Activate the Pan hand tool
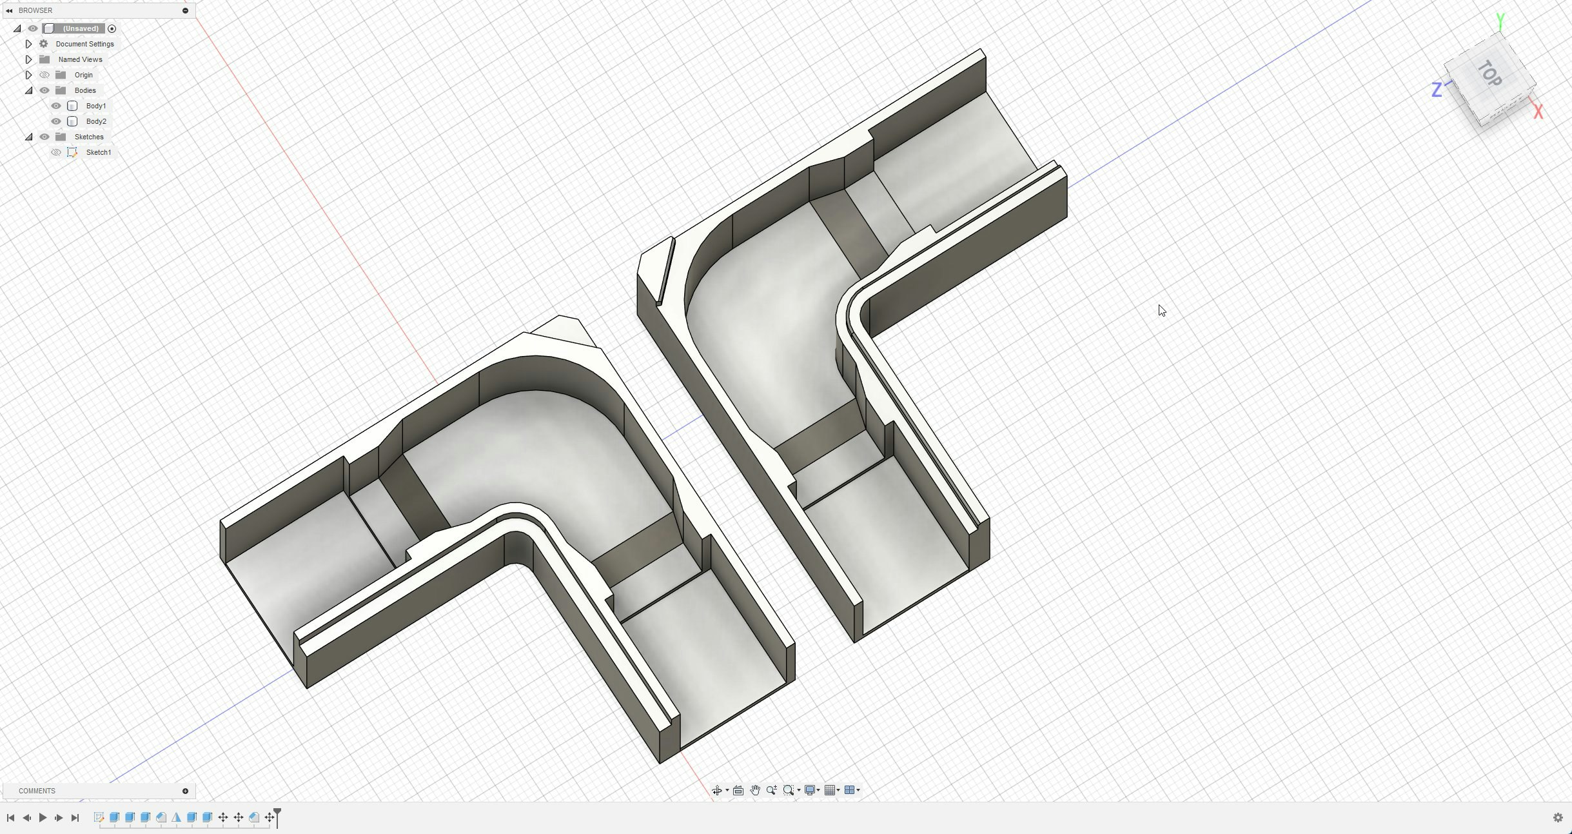This screenshot has height=834, width=1572. coord(755,790)
